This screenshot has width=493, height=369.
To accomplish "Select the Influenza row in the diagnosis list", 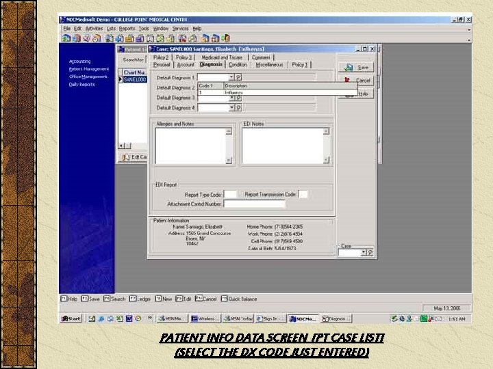I will [x=277, y=92].
